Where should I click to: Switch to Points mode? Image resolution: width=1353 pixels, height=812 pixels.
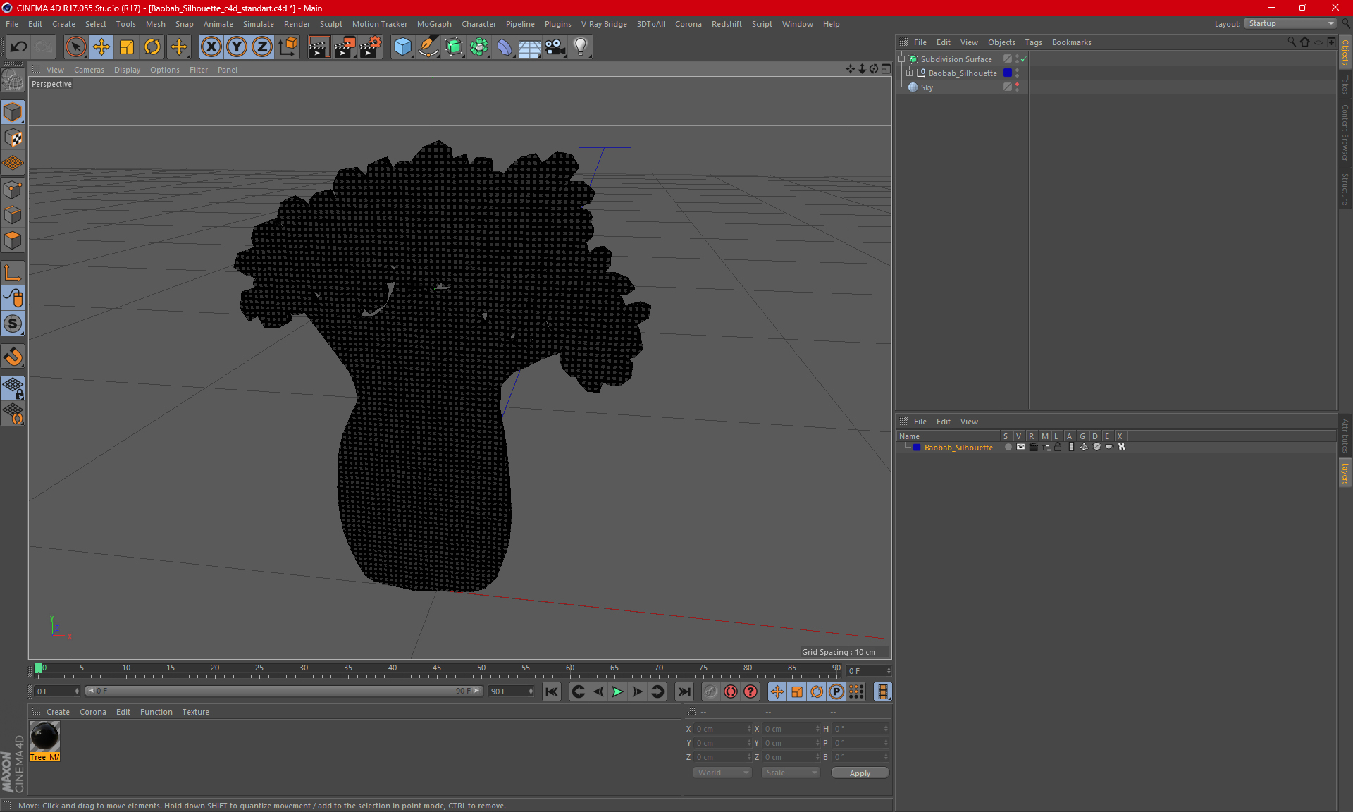click(x=13, y=190)
